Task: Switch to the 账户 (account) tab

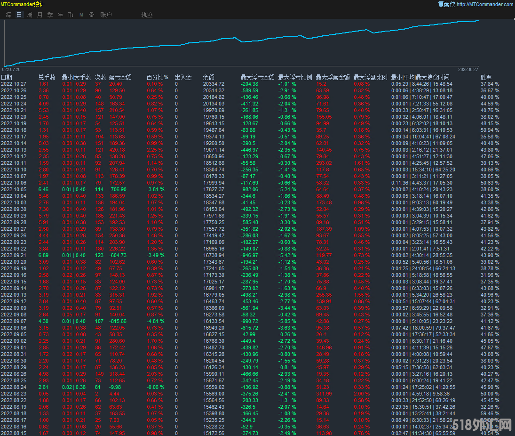Action: [x=106, y=15]
